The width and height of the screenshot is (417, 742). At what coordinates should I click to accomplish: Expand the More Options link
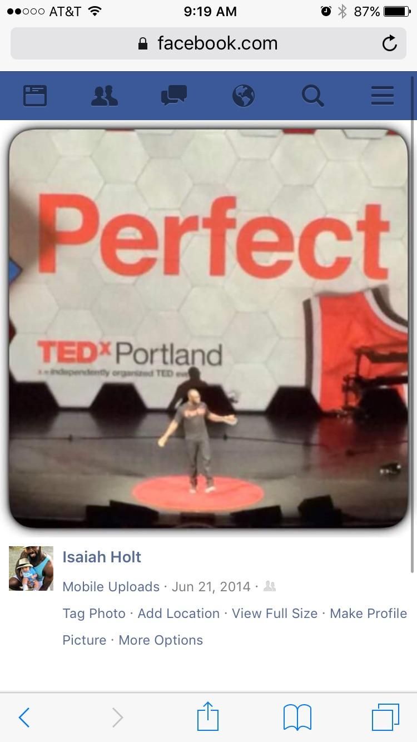pyautogui.click(x=161, y=640)
